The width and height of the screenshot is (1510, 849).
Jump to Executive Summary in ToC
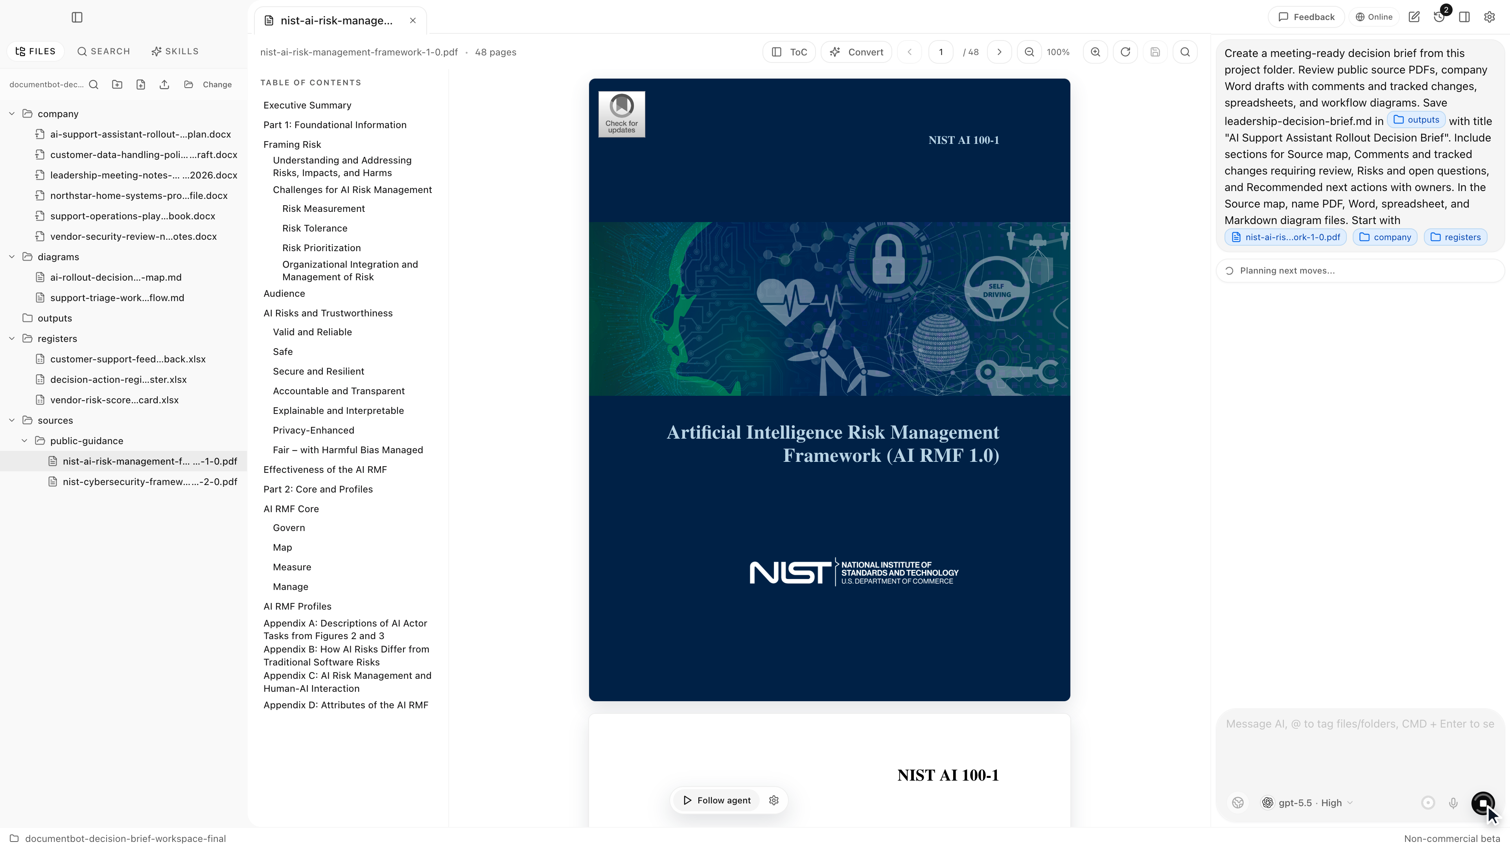pyautogui.click(x=307, y=105)
